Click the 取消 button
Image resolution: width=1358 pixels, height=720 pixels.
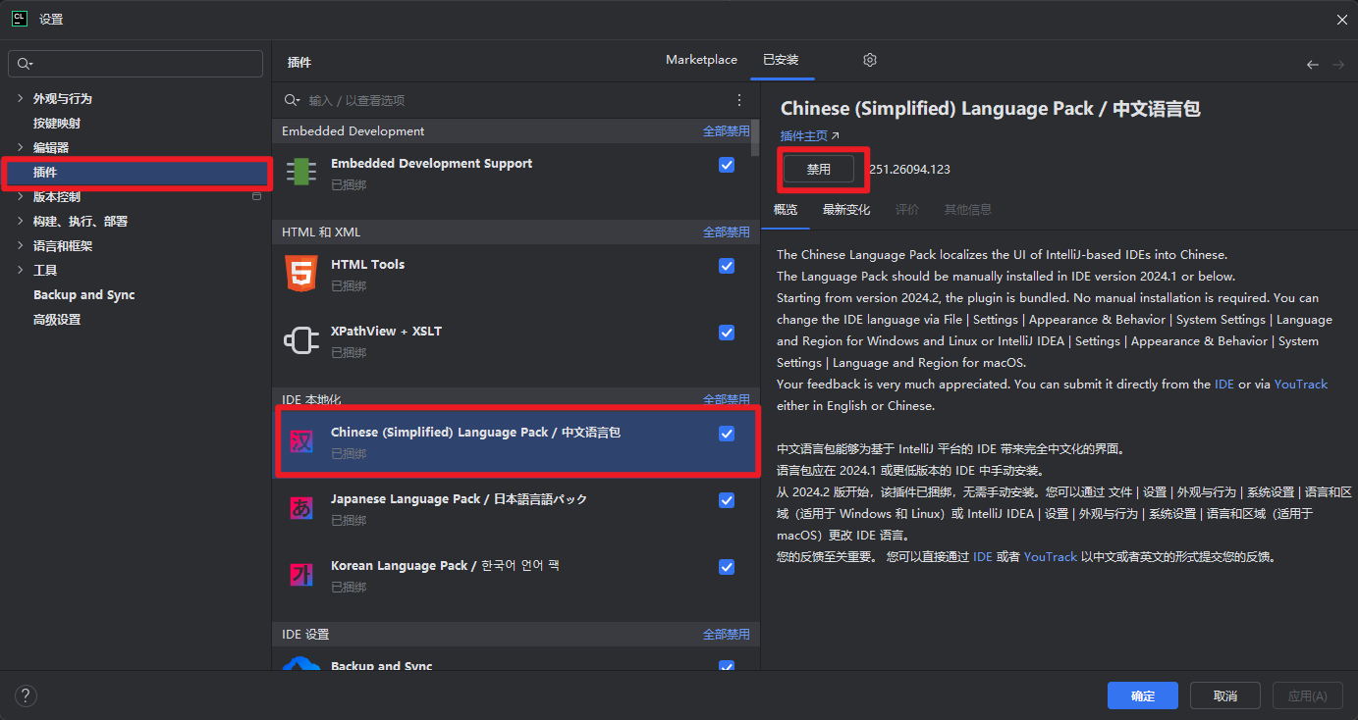tap(1225, 695)
